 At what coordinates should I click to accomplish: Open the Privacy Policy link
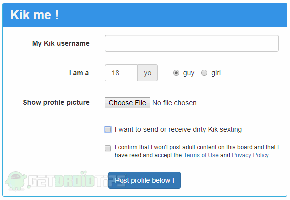tap(250, 155)
